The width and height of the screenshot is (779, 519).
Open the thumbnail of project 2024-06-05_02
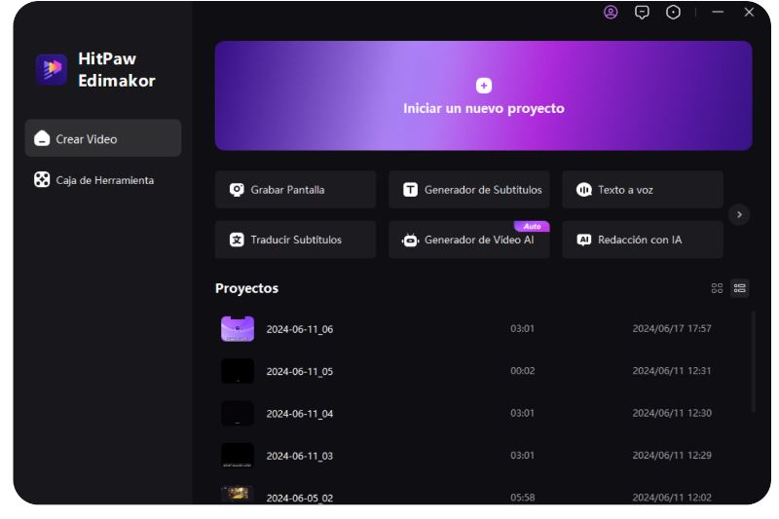click(238, 494)
